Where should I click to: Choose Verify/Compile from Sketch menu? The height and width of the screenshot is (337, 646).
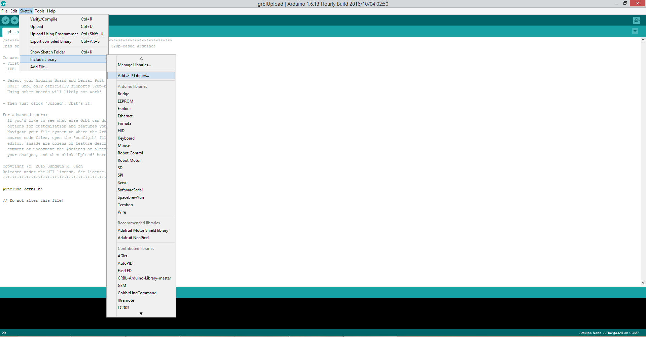click(64, 19)
